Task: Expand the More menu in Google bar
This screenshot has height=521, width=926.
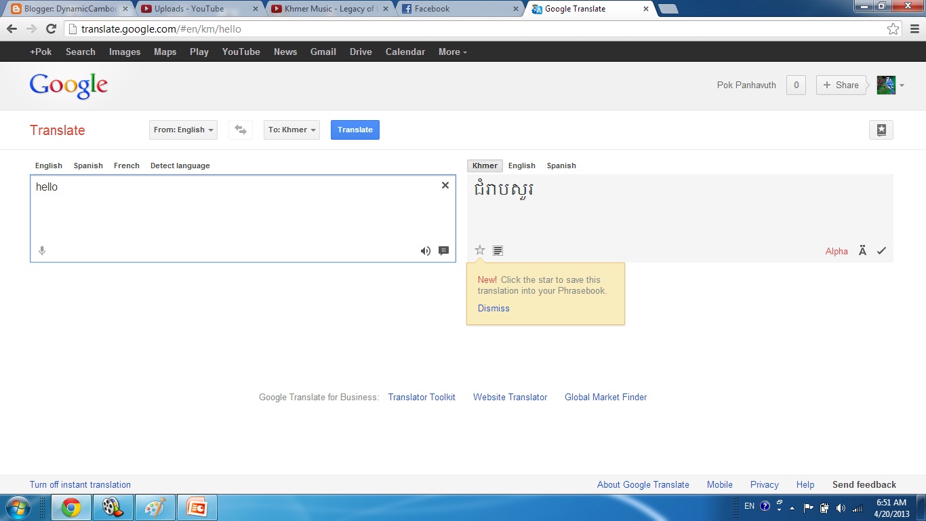Action: [x=452, y=52]
